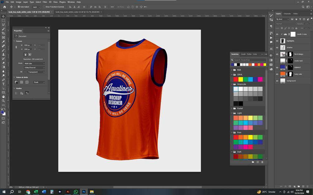Filter layers by pixel layer icon
Screen dimensions: 313x195
(292, 19)
